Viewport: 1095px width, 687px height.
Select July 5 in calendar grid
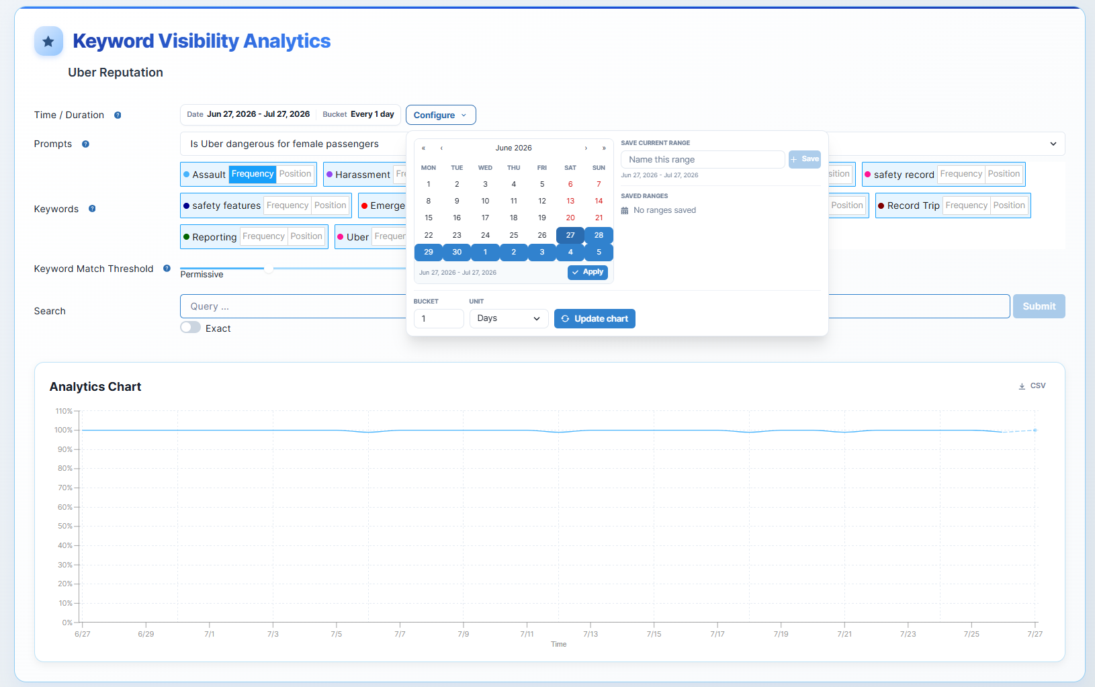point(599,253)
